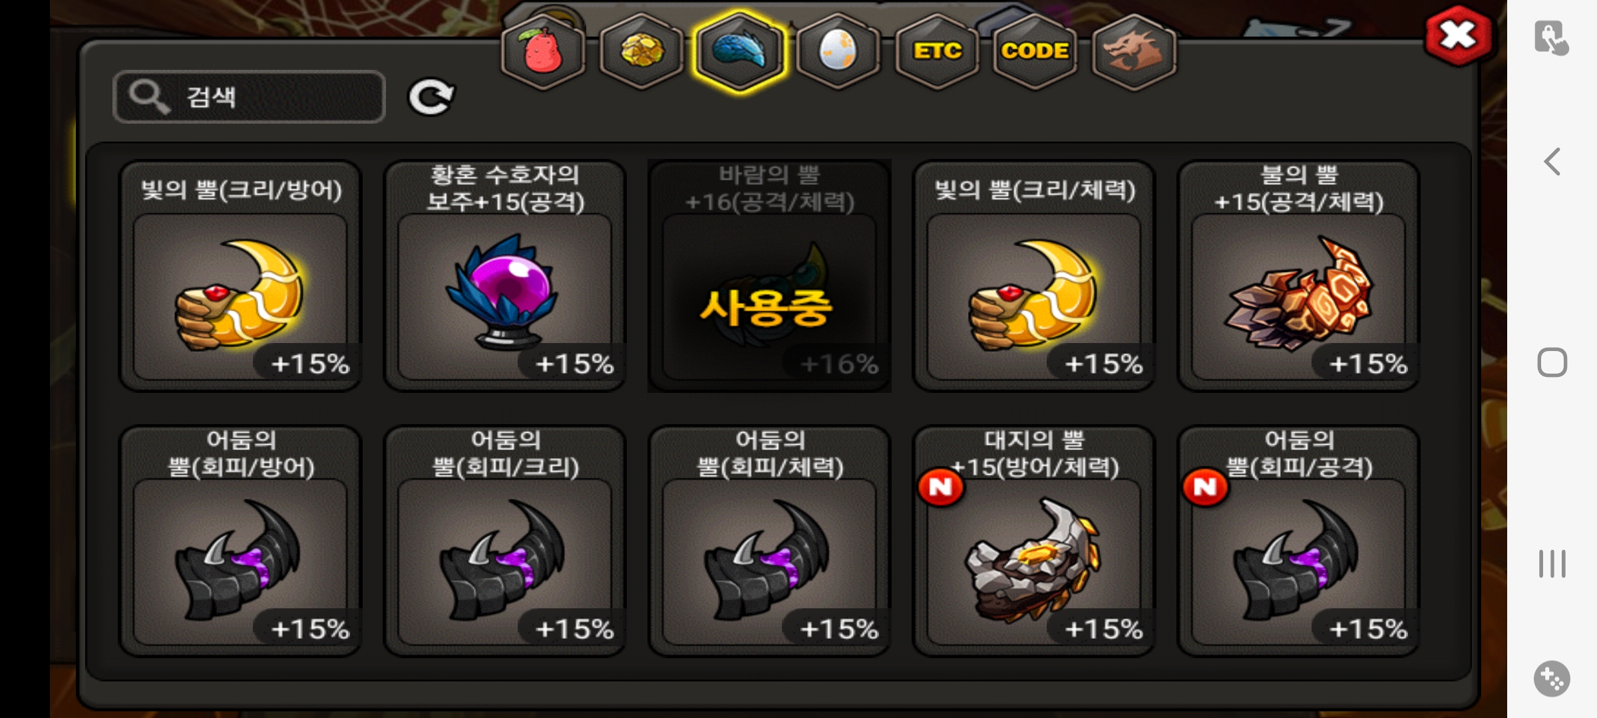Close the inventory with red X
1597x718 pixels.
click(x=1458, y=36)
